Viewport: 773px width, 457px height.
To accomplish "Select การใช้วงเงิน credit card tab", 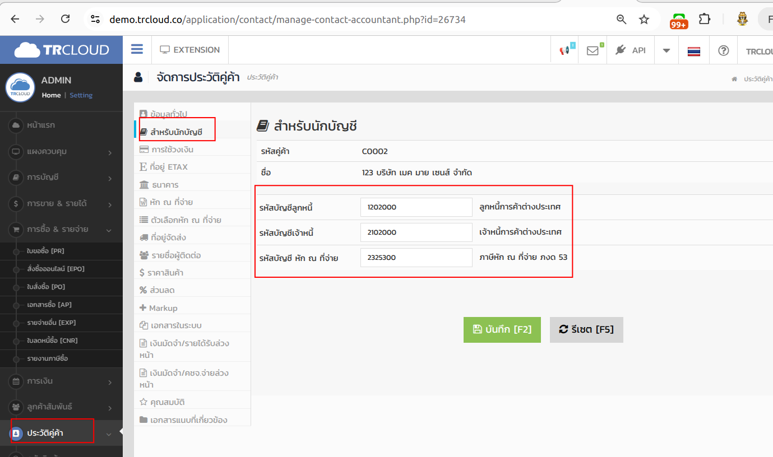I will [192, 150].
